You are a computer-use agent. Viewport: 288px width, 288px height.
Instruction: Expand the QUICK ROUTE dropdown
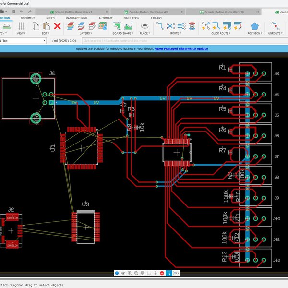tap(221, 33)
